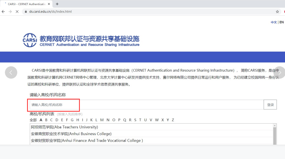Filter institution list by letter T
285x159 pixels.
[140, 120]
